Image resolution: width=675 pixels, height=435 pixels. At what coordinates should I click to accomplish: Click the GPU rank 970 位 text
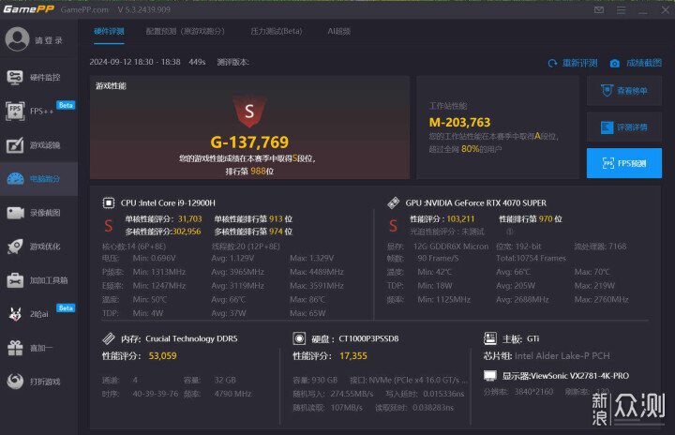550,218
